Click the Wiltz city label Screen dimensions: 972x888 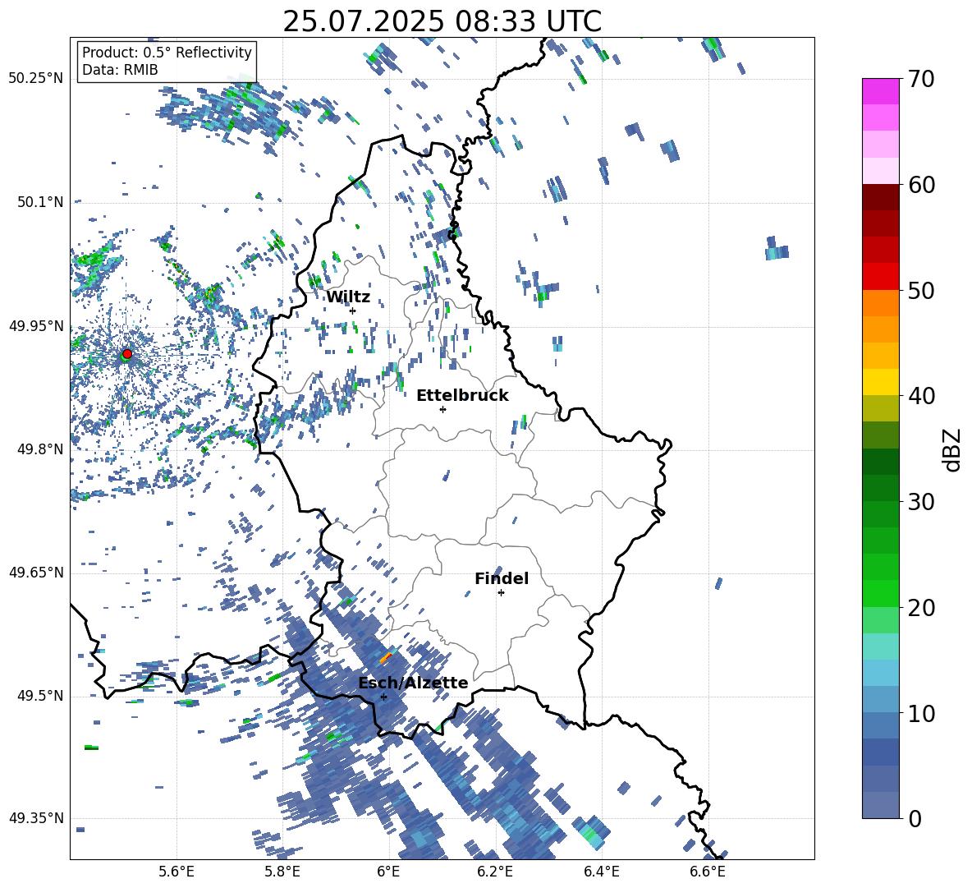tap(348, 297)
